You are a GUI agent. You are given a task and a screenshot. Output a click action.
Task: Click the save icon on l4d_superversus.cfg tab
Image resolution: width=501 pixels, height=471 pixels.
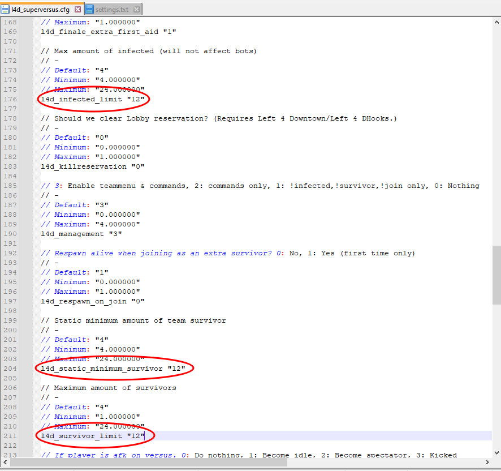pyautogui.click(x=6, y=10)
